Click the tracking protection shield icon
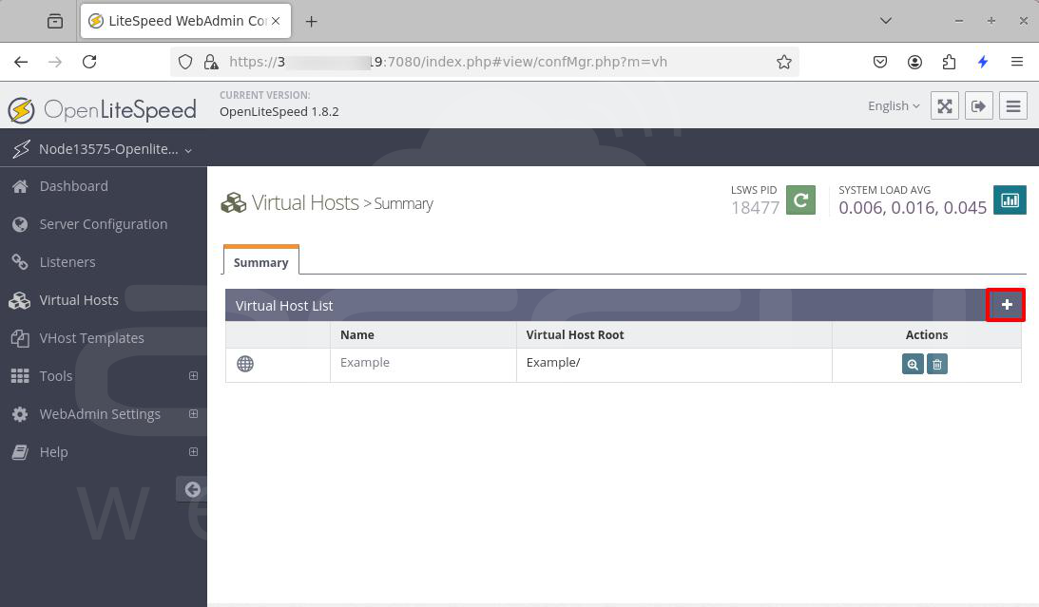 pos(185,63)
